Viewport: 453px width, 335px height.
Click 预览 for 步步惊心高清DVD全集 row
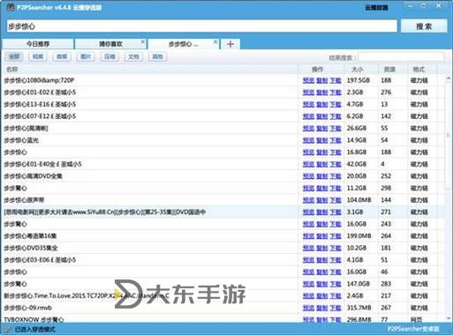(x=308, y=176)
